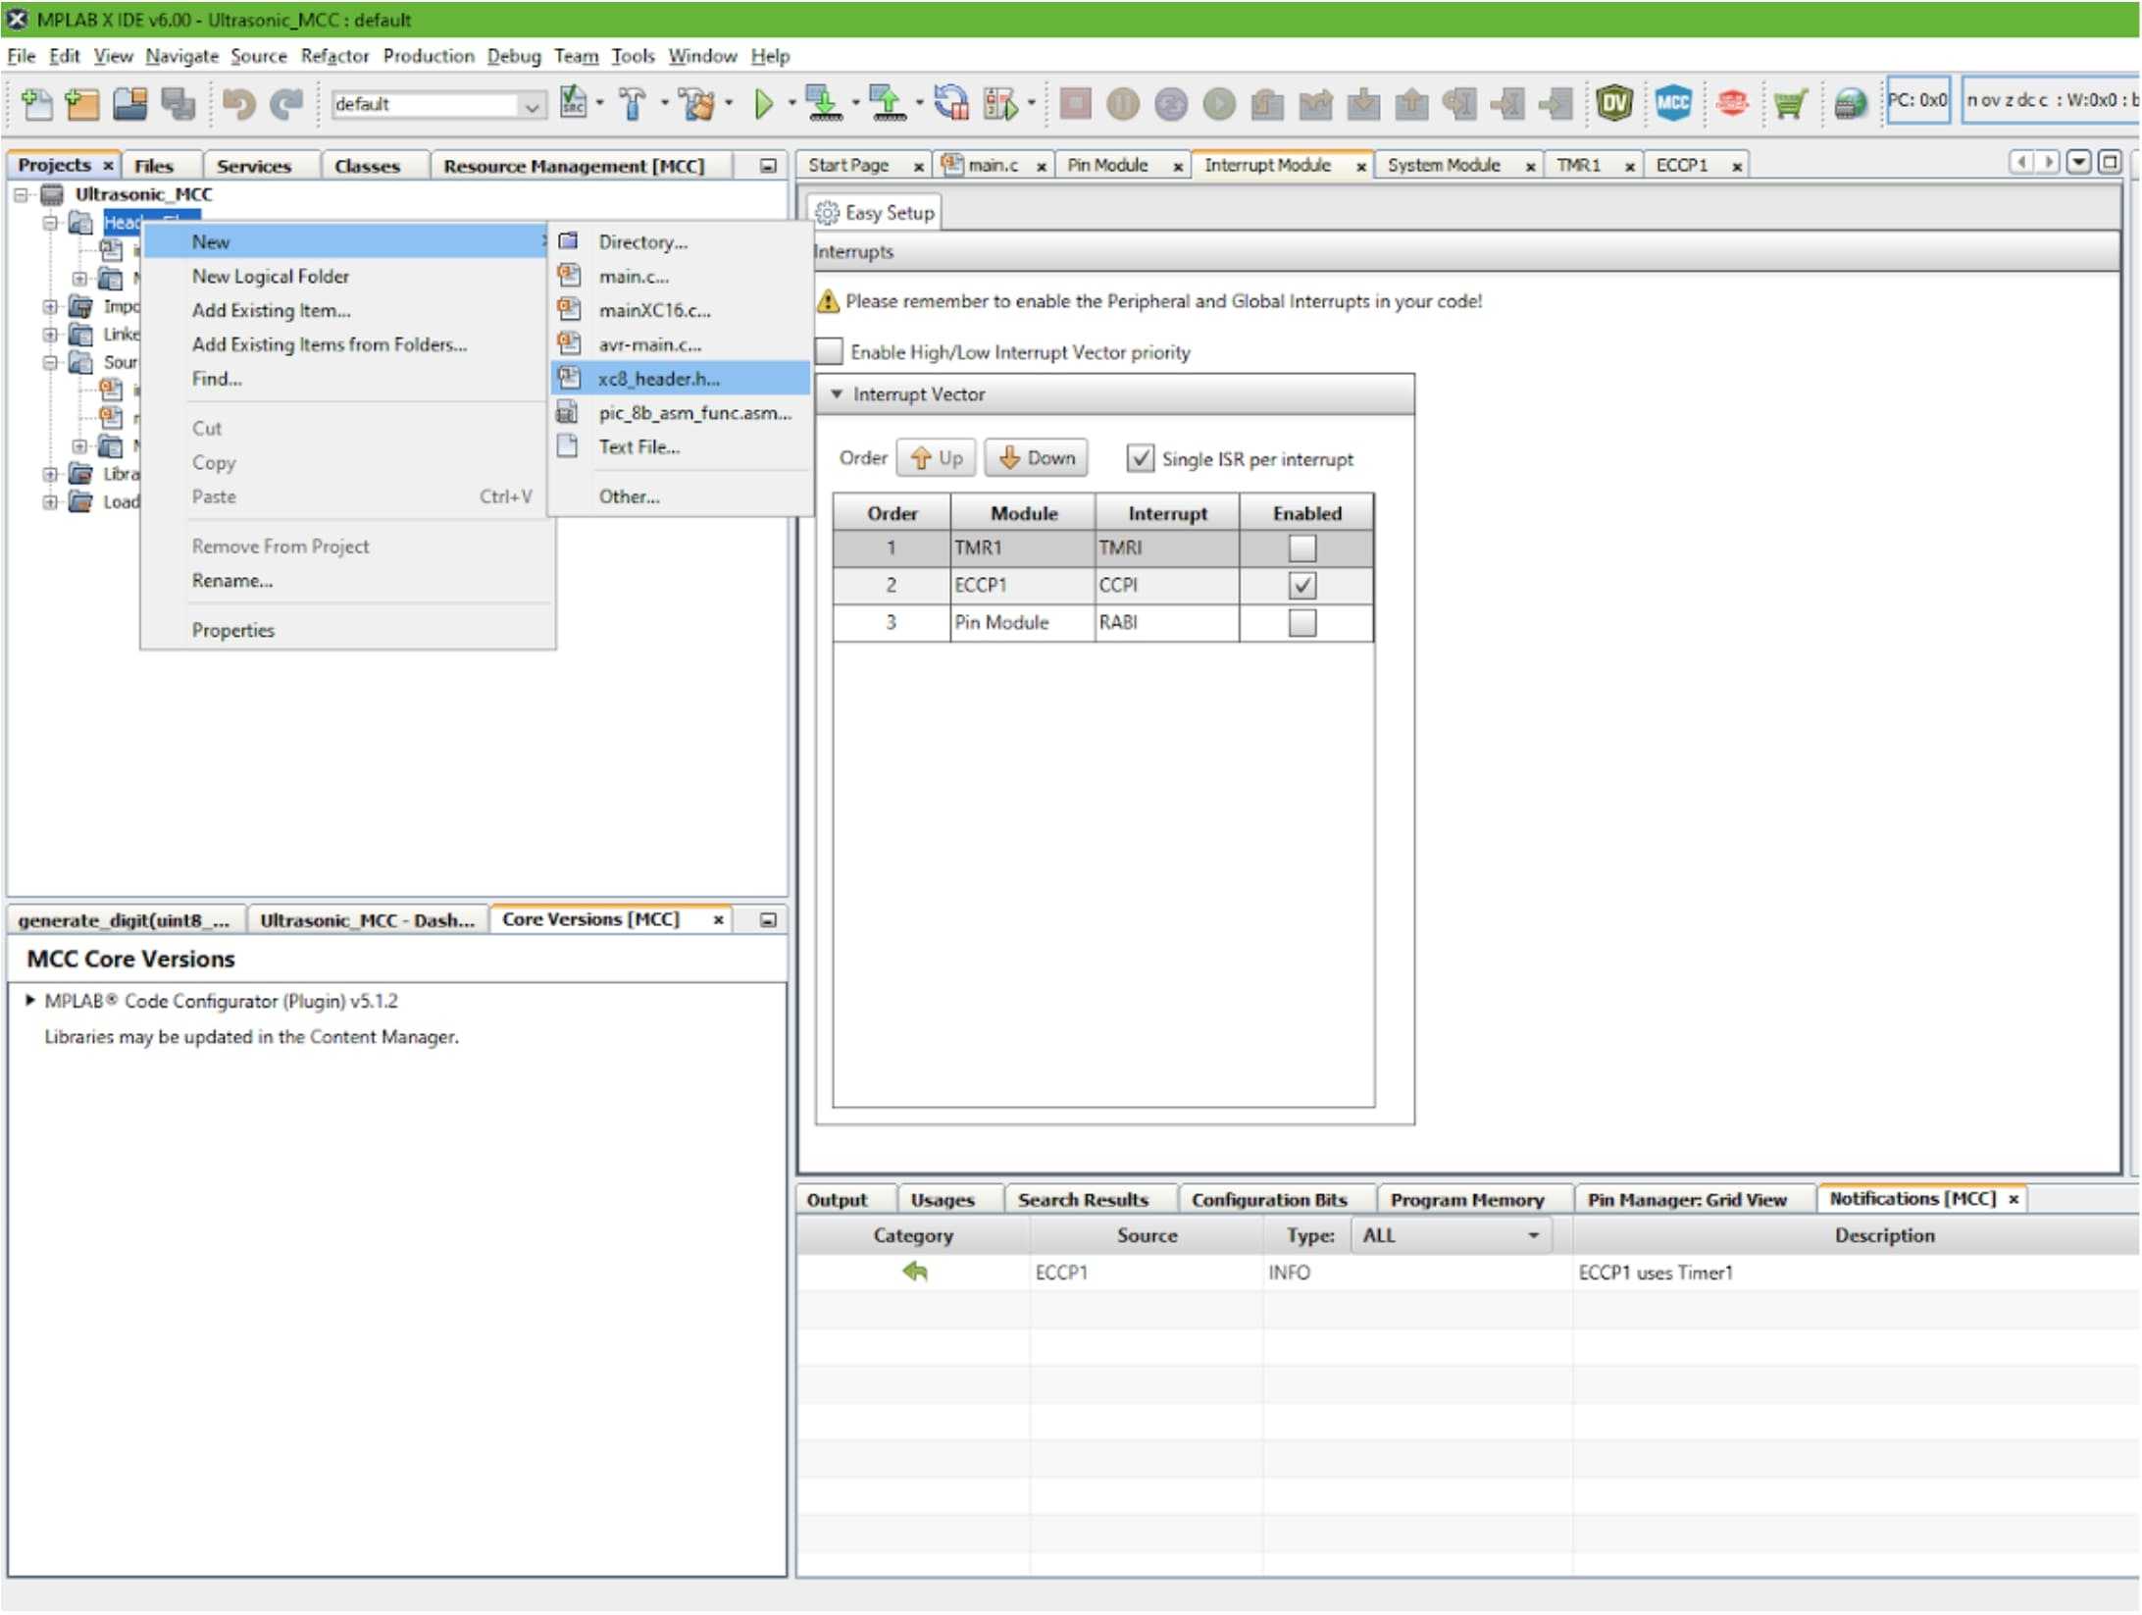Open the Resource Management [MCC] tab
The height and width of the screenshot is (1615, 2142).
[x=574, y=166]
